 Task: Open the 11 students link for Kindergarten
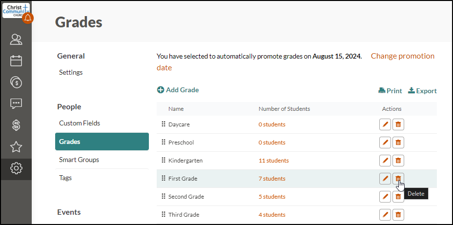[273, 161]
